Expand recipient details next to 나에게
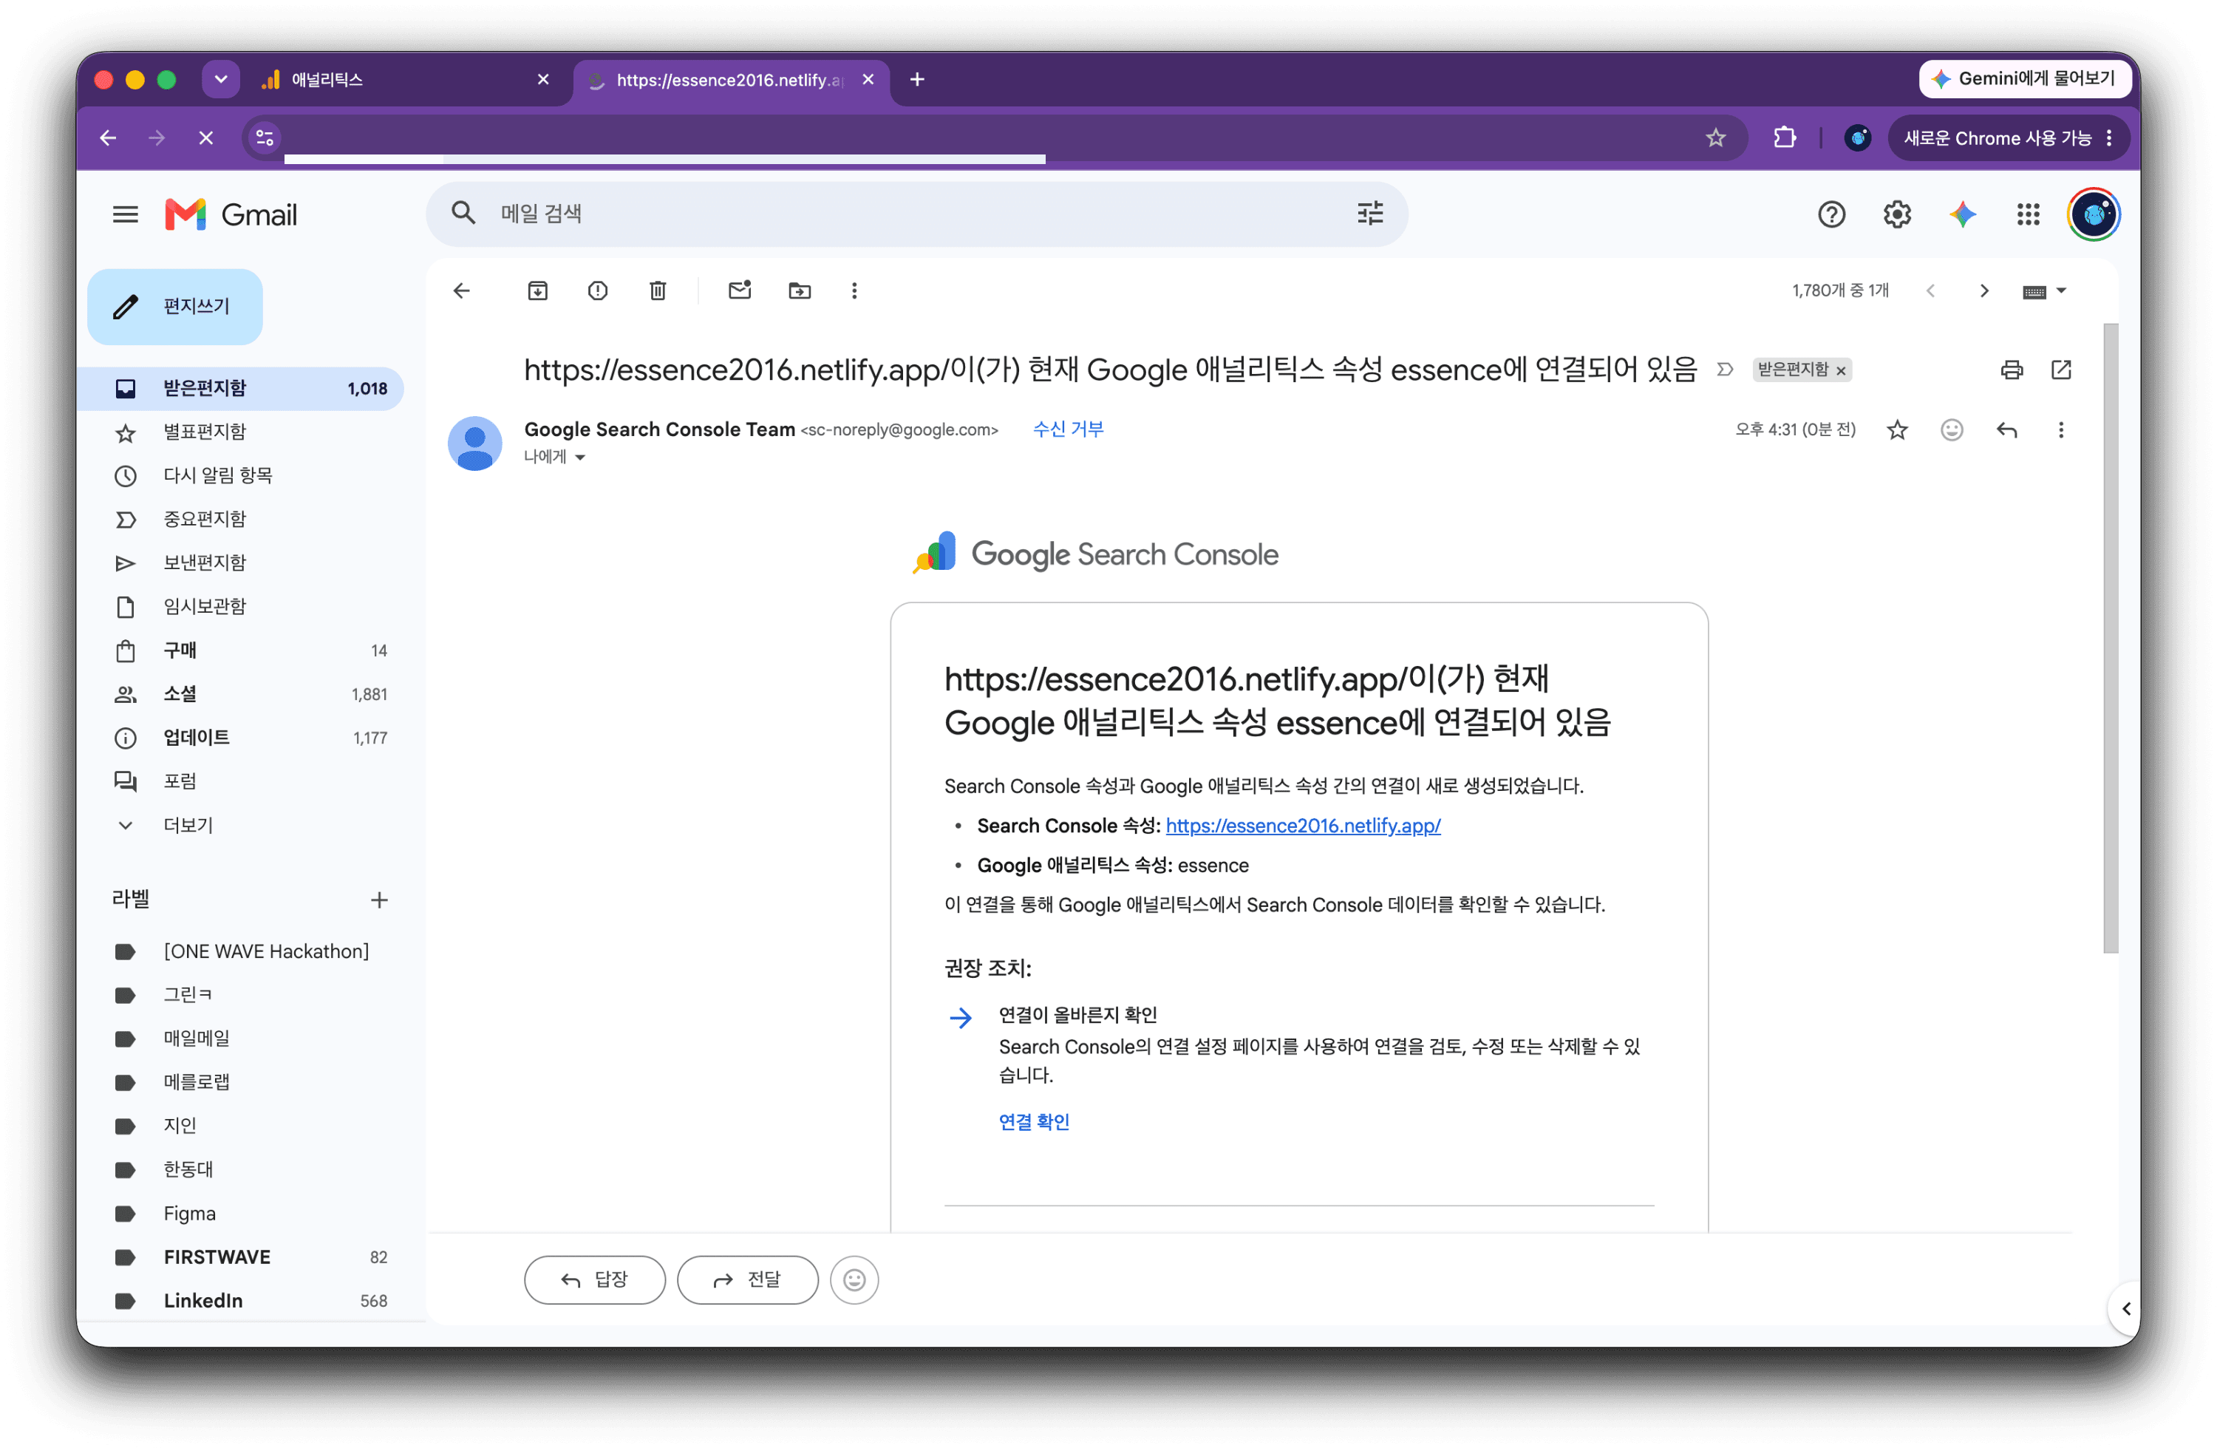The height and width of the screenshot is (1448, 2217). [x=579, y=457]
